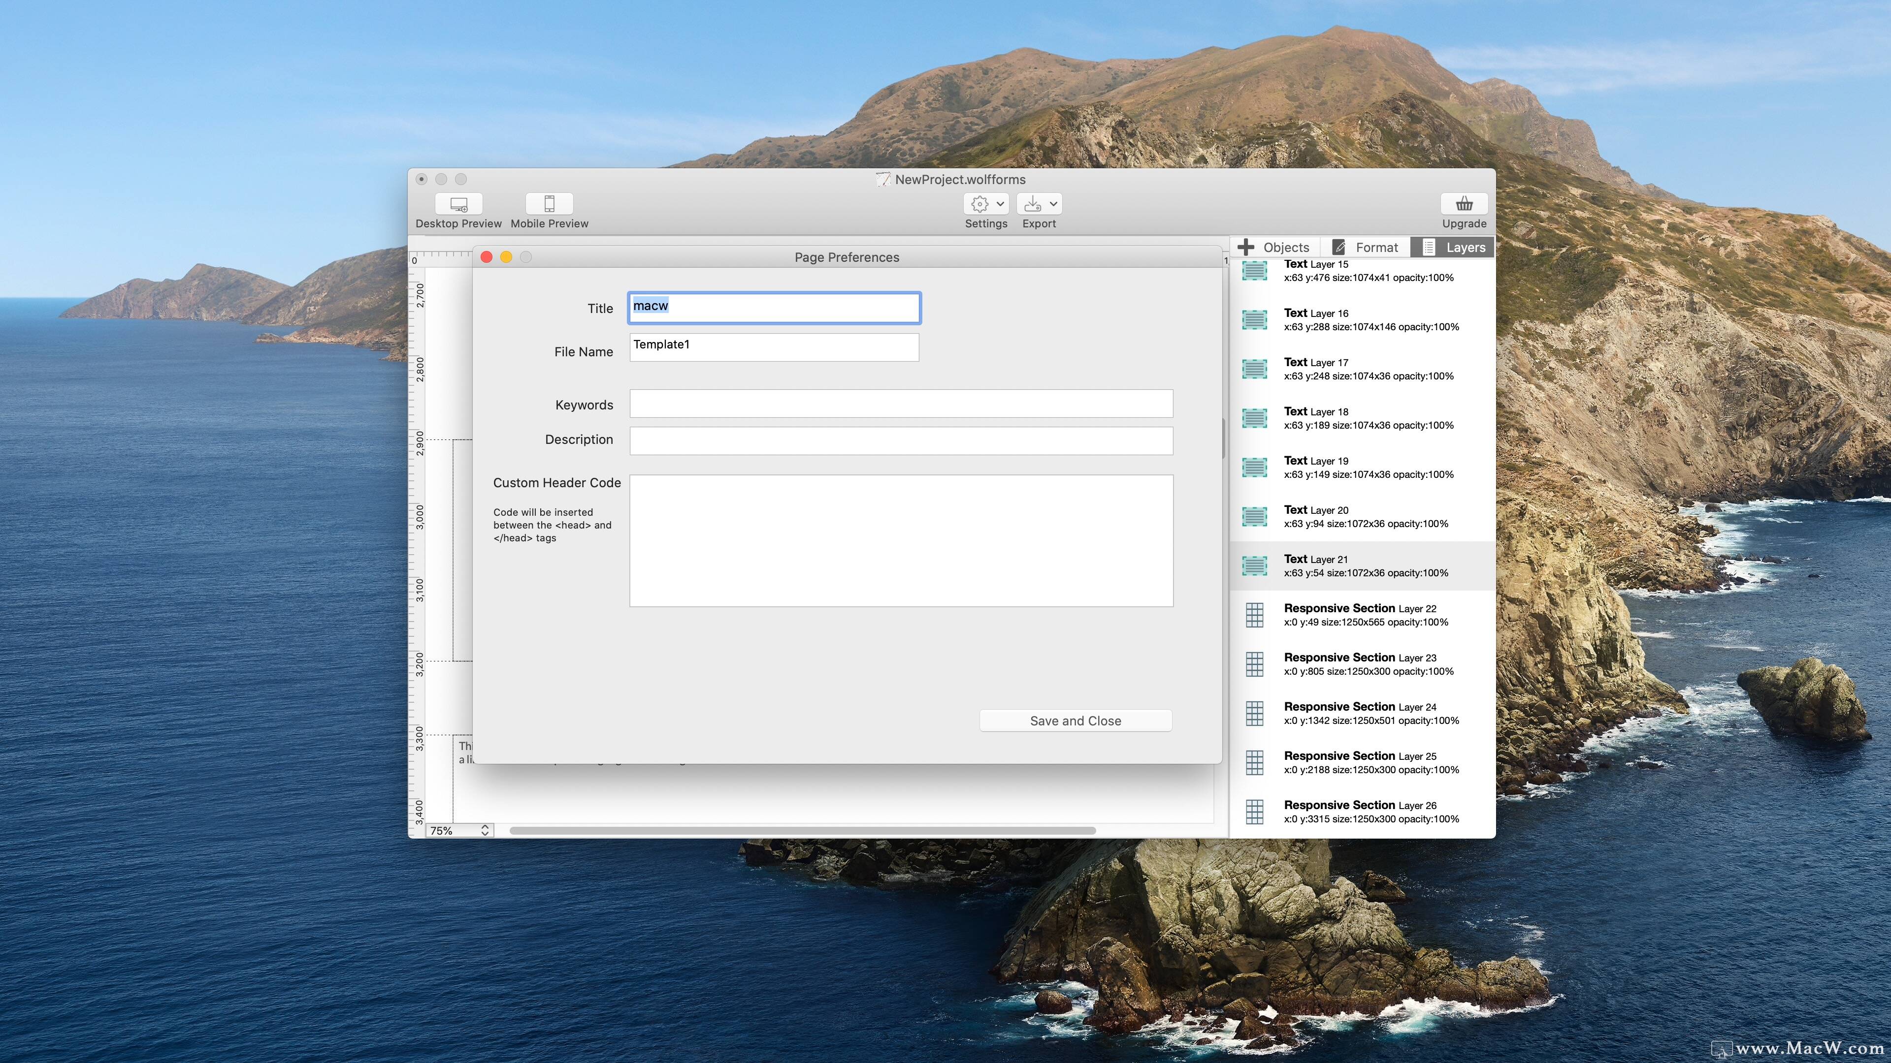Select Responsive Section Layer 24 icon
This screenshot has height=1063, width=1891.
[1255, 713]
